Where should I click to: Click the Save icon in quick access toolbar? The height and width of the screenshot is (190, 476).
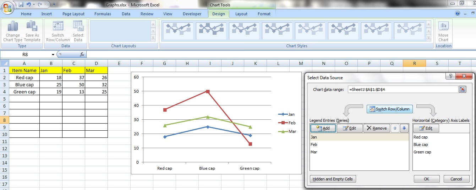(x=21, y=5)
